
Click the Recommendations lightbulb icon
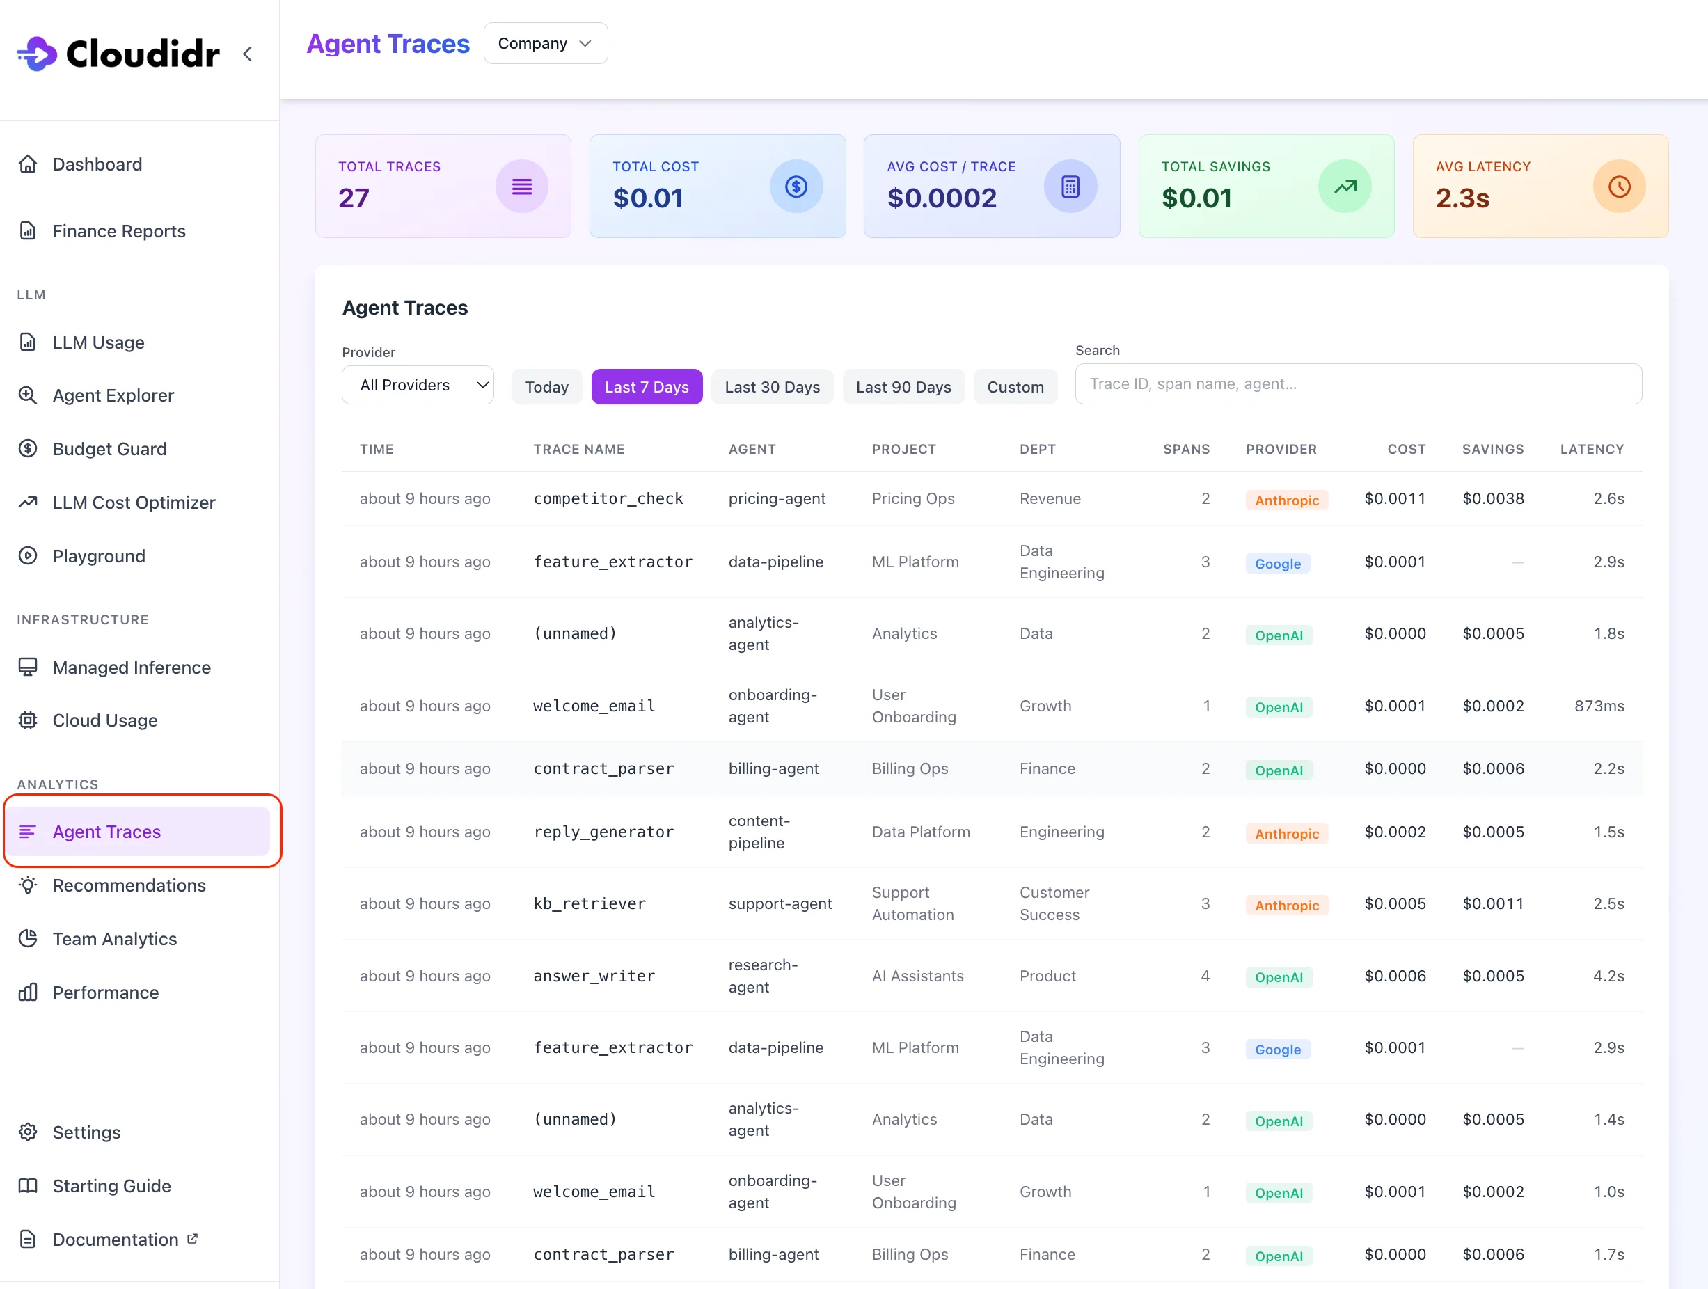click(x=28, y=885)
